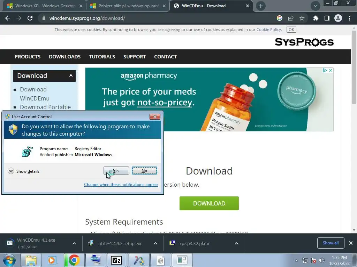Bookmark this page with star icon
The height and width of the screenshot is (267, 357).
[302, 18]
